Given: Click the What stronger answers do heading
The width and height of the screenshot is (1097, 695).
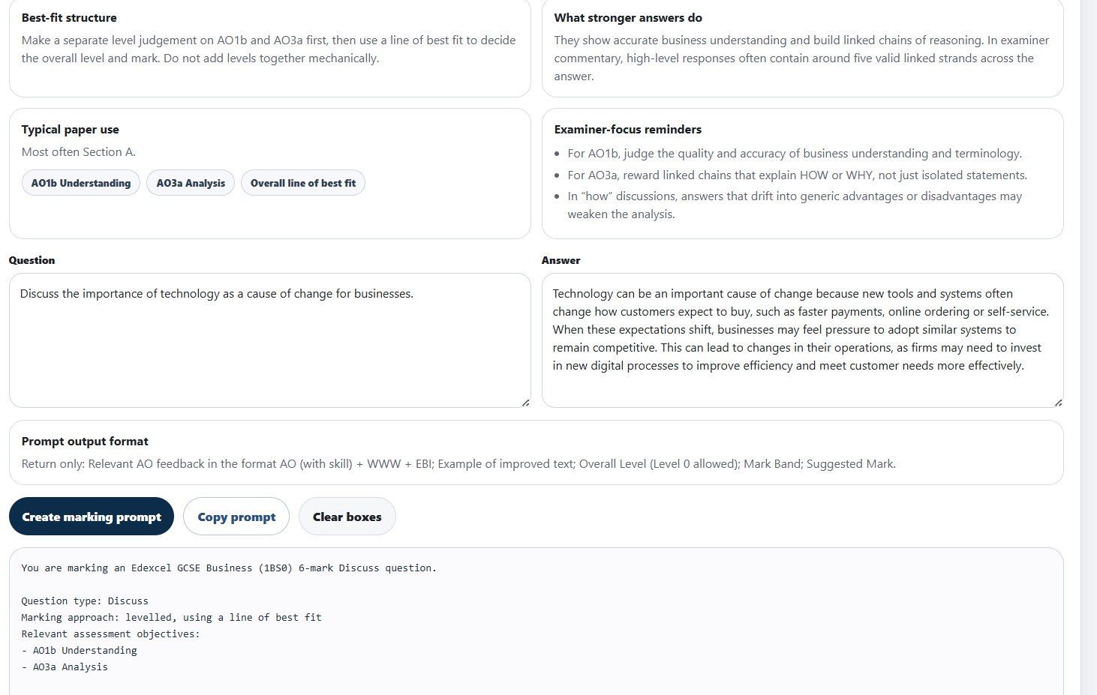Looking at the screenshot, I should 628,18.
